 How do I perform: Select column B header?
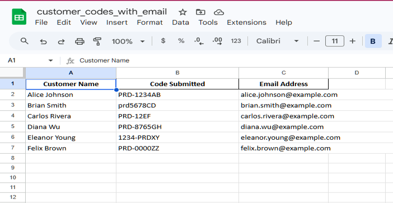177,73
